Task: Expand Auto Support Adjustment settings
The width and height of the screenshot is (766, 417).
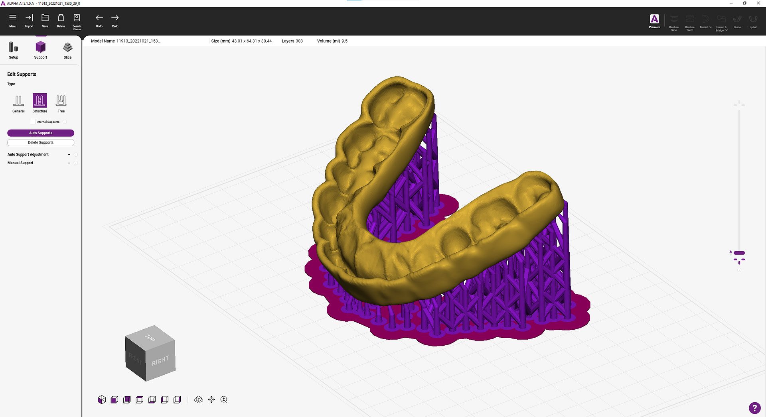Action: tap(69, 155)
